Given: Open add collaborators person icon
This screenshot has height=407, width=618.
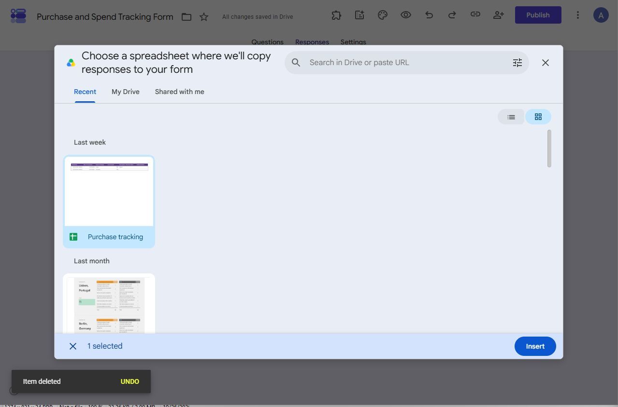Looking at the screenshot, I should click(x=499, y=15).
